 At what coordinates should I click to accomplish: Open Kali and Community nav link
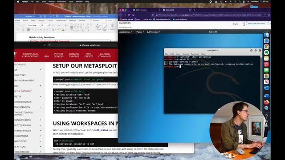(x=105, y=55)
